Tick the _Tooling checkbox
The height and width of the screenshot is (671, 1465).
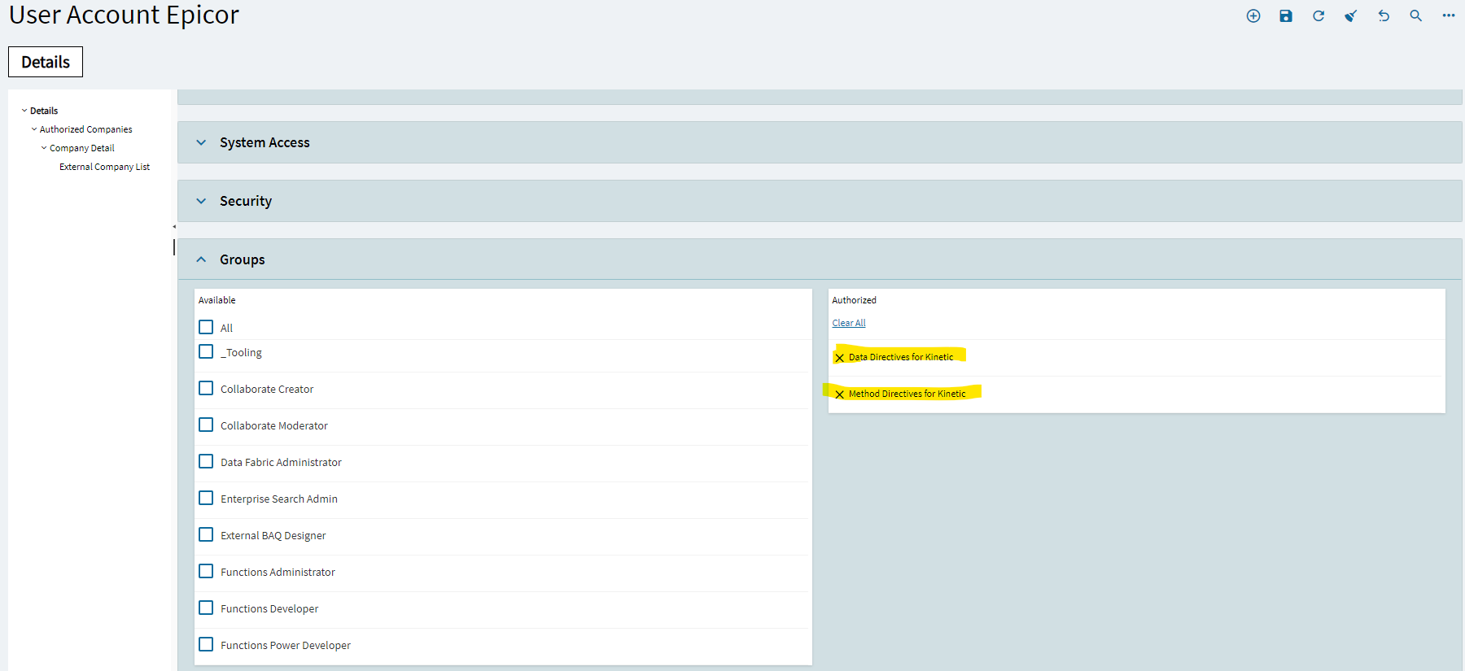point(206,351)
